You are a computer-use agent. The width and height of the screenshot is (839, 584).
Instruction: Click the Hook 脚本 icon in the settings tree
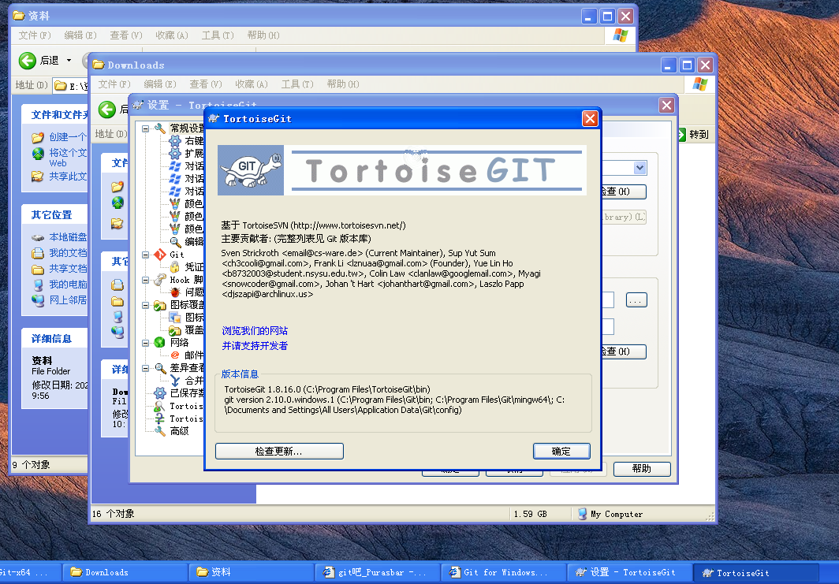[159, 280]
